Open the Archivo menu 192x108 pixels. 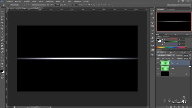9,1
